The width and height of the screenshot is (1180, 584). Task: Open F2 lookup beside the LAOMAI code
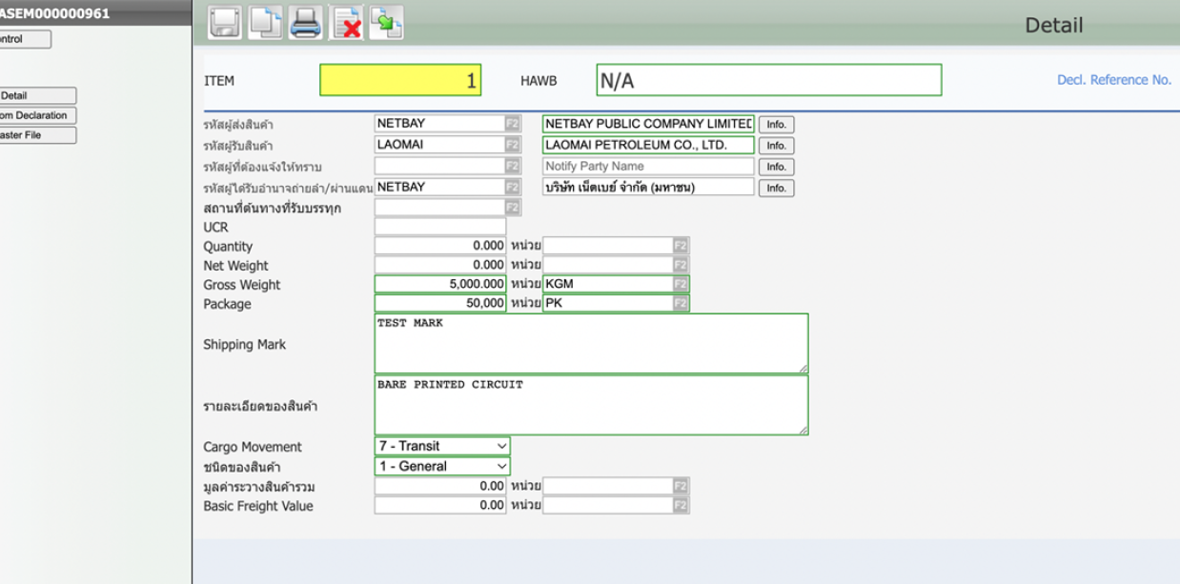pos(513,145)
